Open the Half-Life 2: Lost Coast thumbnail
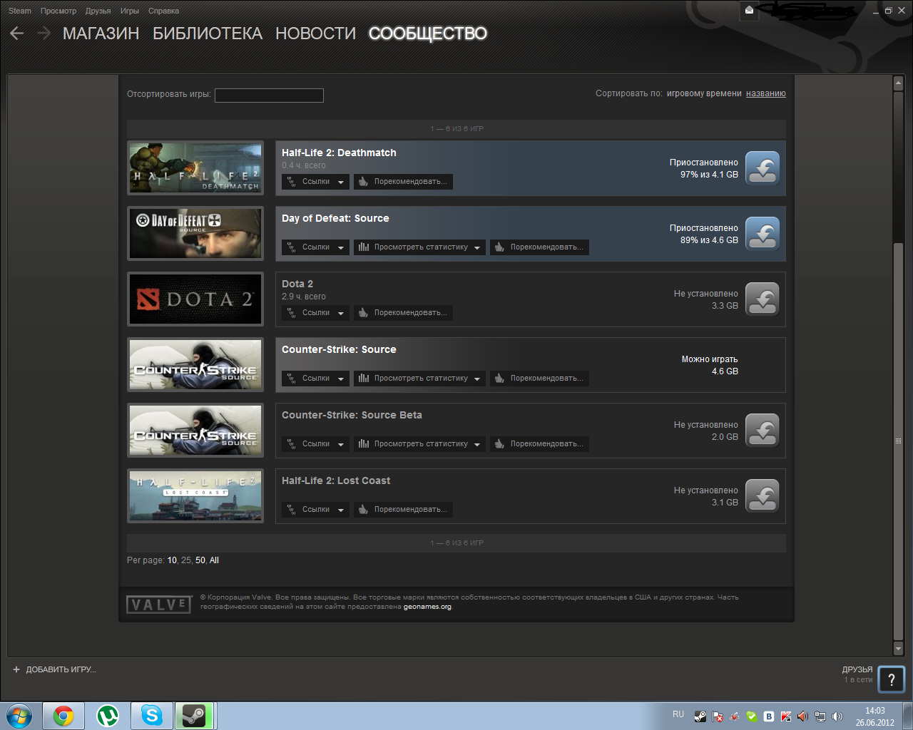Image resolution: width=913 pixels, height=730 pixels. point(195,496)
